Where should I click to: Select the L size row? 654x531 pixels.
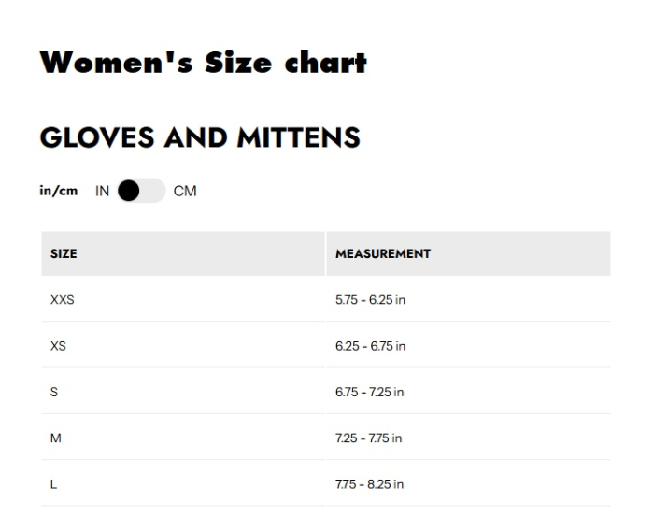coord(326,483)
